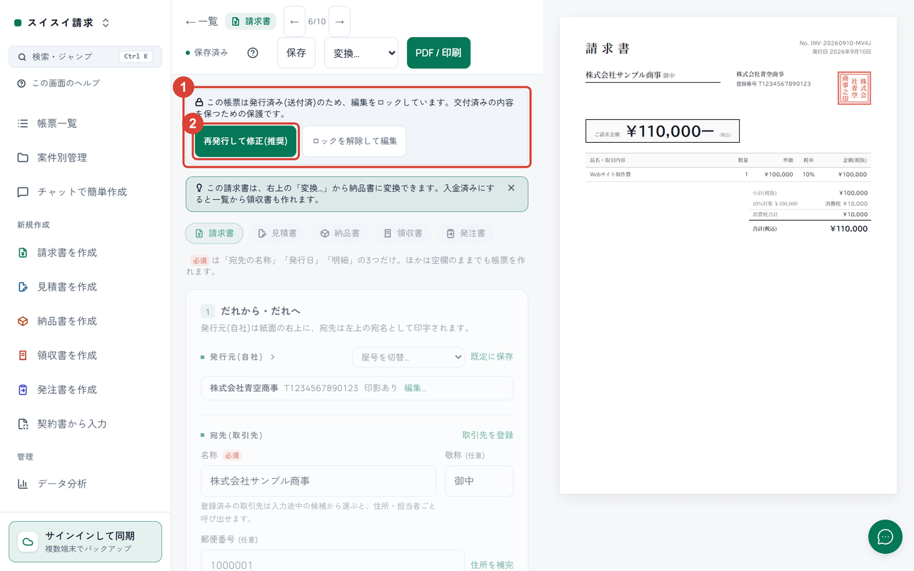Click 再発行して修正(推奨) button
Screen dimensions: 914x571
pyautogui.click(x=245, y=141)
